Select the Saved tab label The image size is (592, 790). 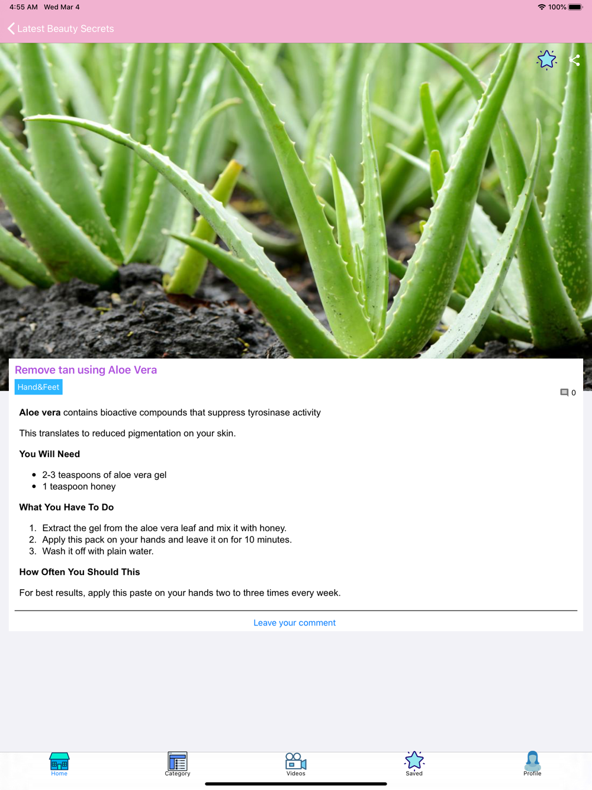coord(414,773)
